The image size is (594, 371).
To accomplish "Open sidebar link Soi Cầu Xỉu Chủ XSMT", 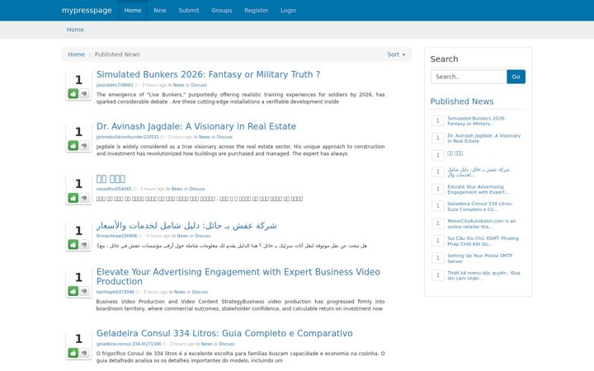I will 483,241.
